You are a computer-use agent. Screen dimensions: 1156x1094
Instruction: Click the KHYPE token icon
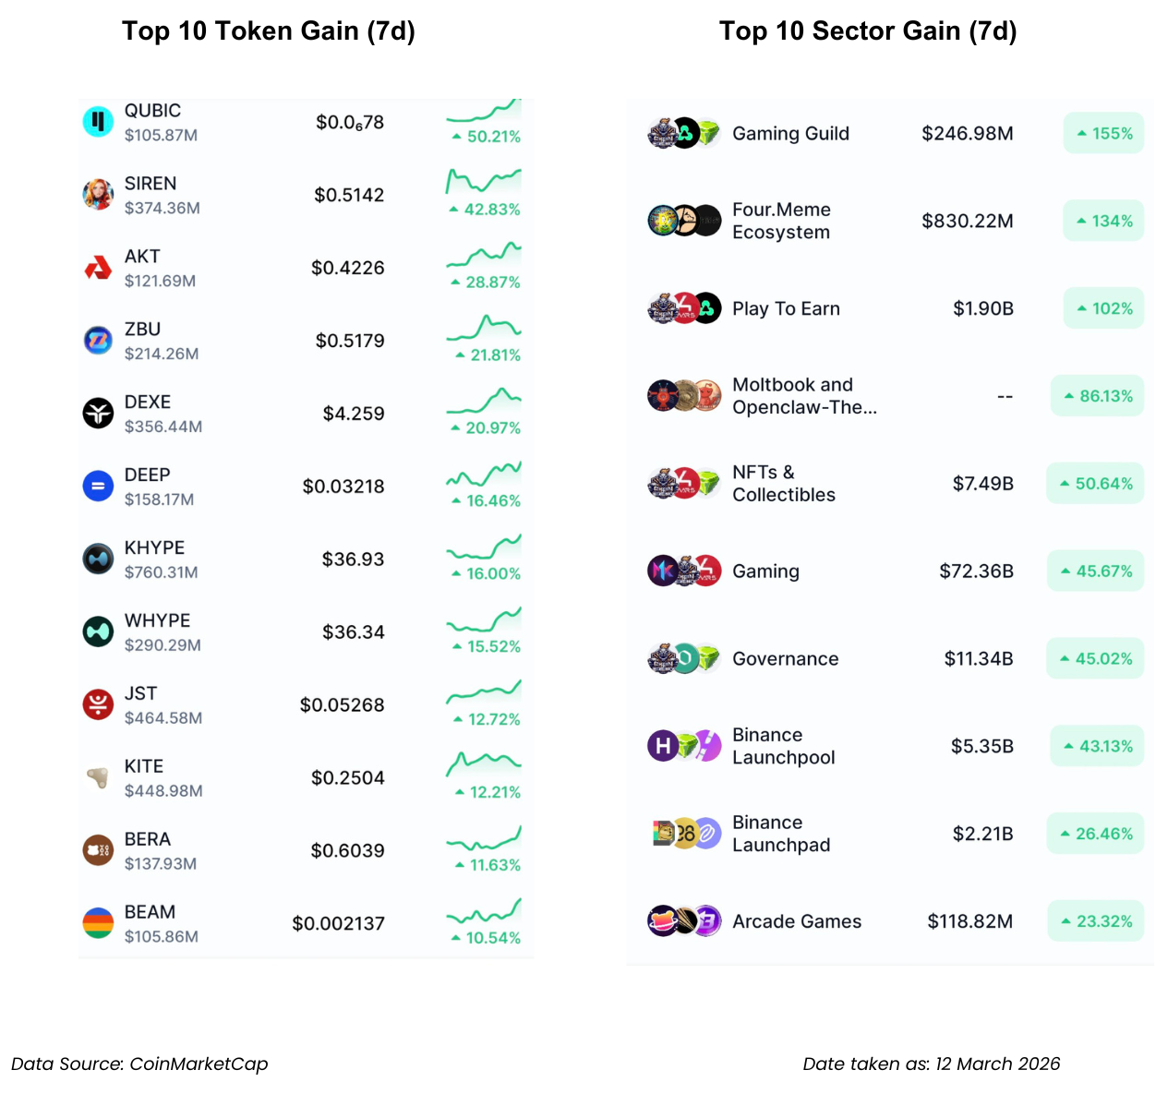click(98, 559)
